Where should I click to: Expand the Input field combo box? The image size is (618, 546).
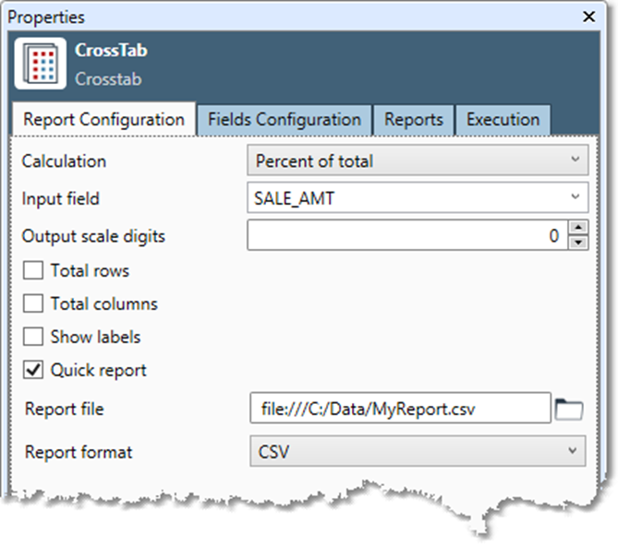point(576,197)
